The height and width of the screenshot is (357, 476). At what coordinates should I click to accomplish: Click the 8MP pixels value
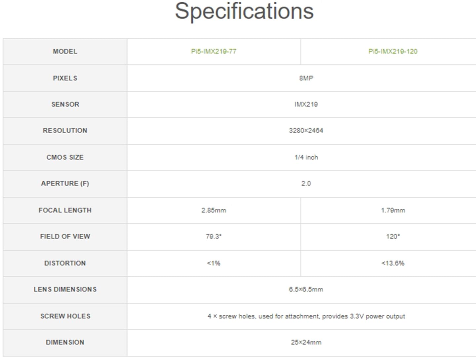click(306, 78)
